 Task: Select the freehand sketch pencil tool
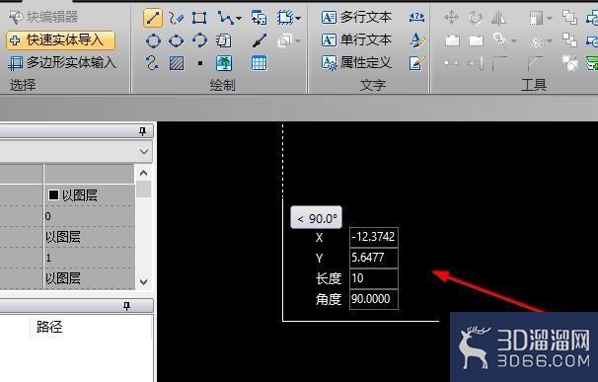point(176,18)
